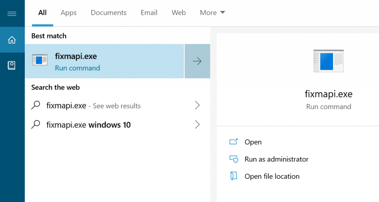Switch to the Documents tab
379x202 pixels.
pos(108,13)
